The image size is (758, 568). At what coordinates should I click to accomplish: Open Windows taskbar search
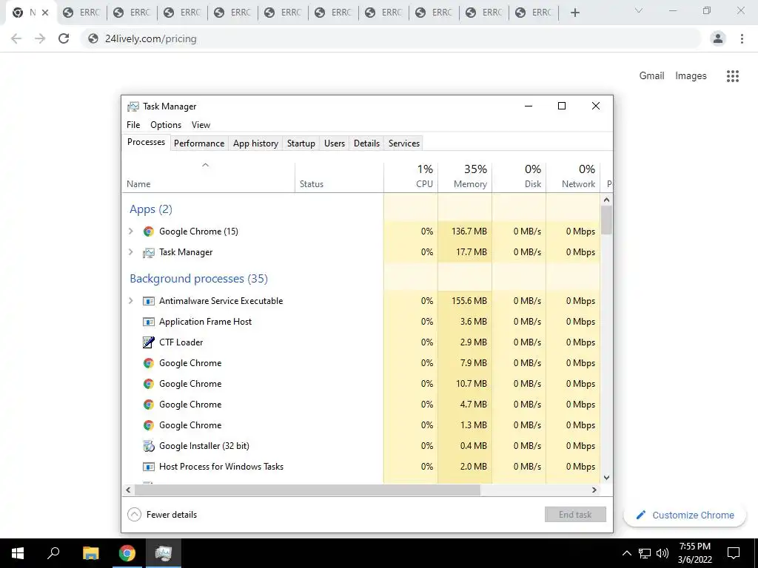(53, 553)
